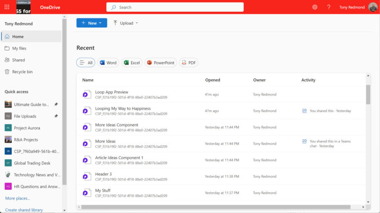Image resolution: width=380 pixels, height=213 pixels.
Task: Open the New dropdown button
Action: pyautogui.click(x=92, y=23)
